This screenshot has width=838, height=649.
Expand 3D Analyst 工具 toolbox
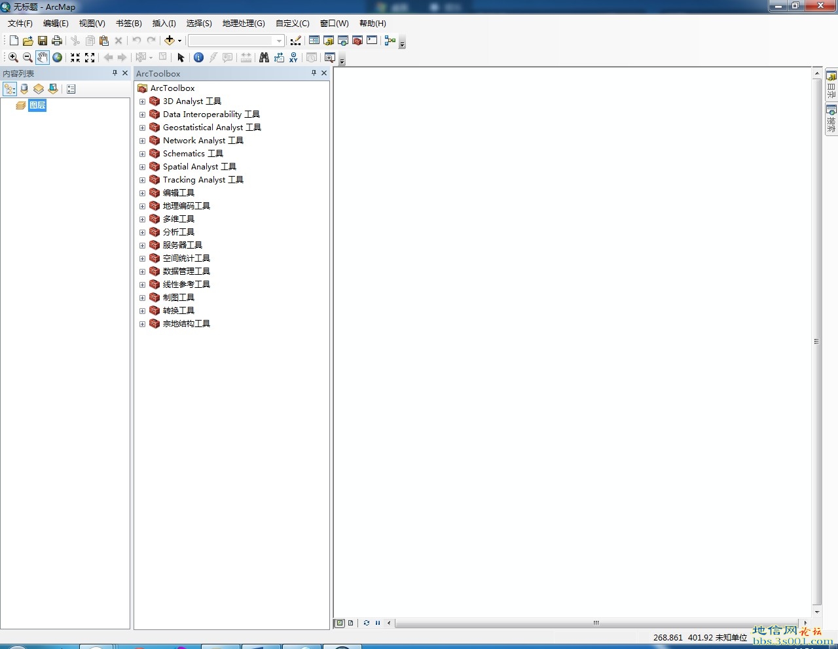pyautogui.click(x=142, y=101)
